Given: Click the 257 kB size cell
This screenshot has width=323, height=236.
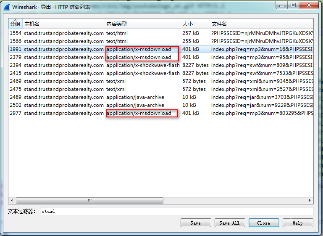Looking at the screenshot, I should coord(191,33).
